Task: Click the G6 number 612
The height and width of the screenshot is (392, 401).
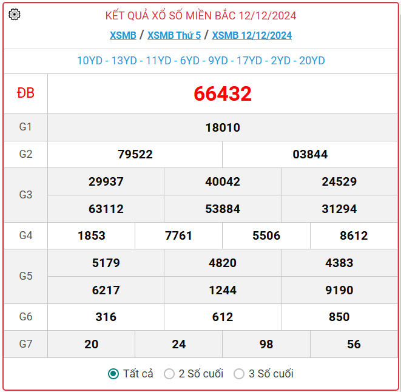Action: pyautogui.click(x=223, y=317)
